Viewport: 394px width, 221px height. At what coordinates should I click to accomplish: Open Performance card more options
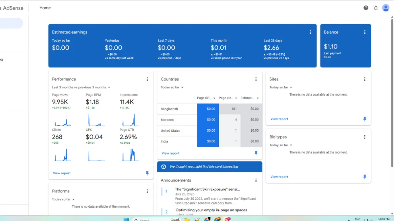click(x=147, y=79)
